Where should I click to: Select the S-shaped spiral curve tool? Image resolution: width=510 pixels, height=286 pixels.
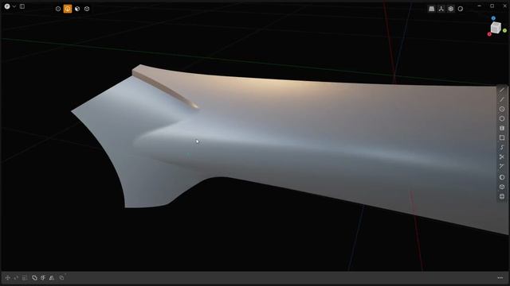502,148
